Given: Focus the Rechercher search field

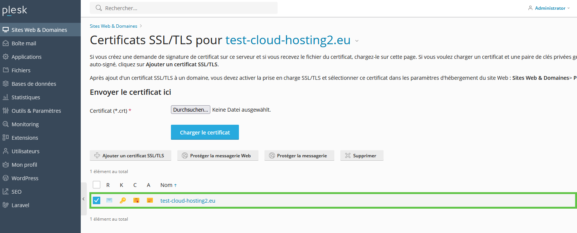Looking at the screenshot, I should click(184, 8).
